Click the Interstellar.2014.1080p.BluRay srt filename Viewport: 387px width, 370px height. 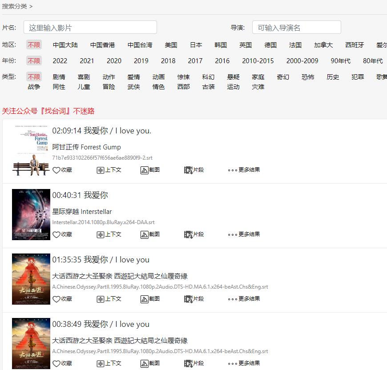103,222
